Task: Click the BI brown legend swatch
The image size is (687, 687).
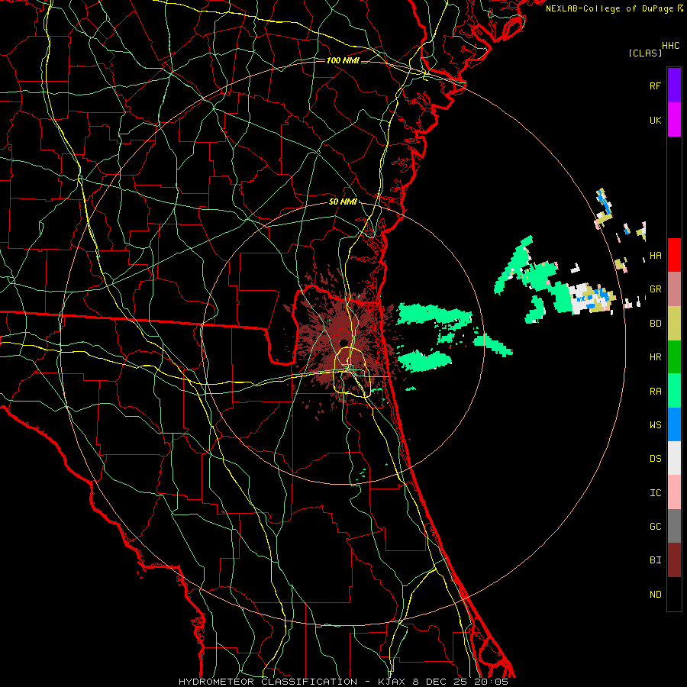Action: pyautogui.click(x=674, y=560)
